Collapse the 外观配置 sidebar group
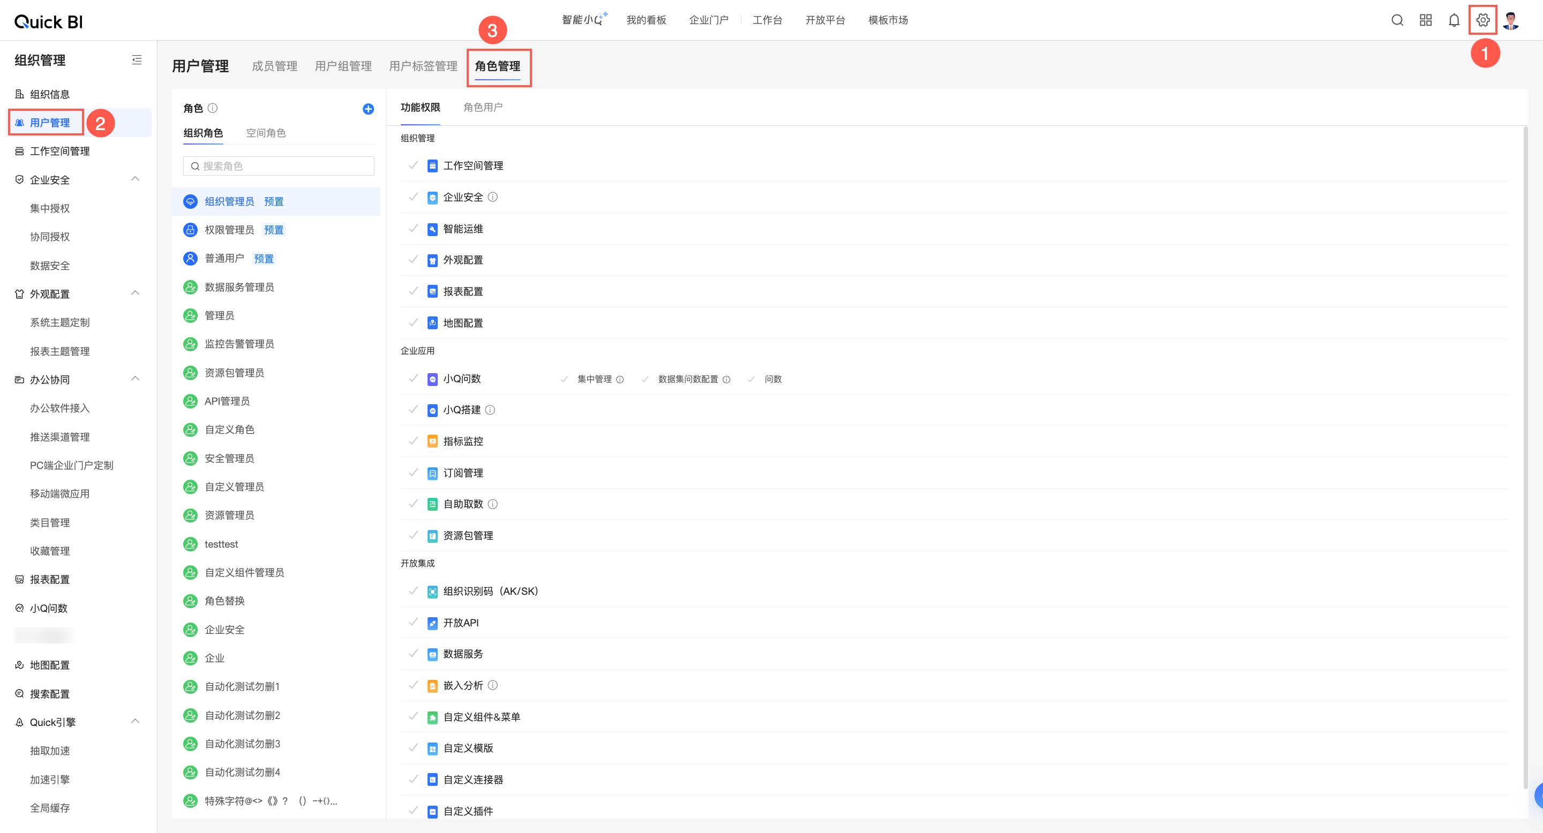Image resolution: width=1543 pixels, height=833 pixels. tap(136, 293)
